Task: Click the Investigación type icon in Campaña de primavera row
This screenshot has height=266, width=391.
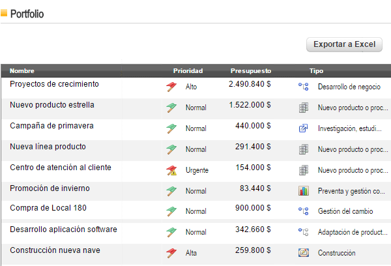Action: click(x=303, y=128)
